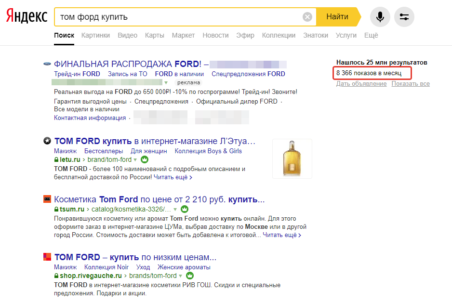Click the shop.rivegauche.ru domain link
Image resolution: width=452 pixels, height=304 pixels.
pyautogui.click(x=91, y=276)
